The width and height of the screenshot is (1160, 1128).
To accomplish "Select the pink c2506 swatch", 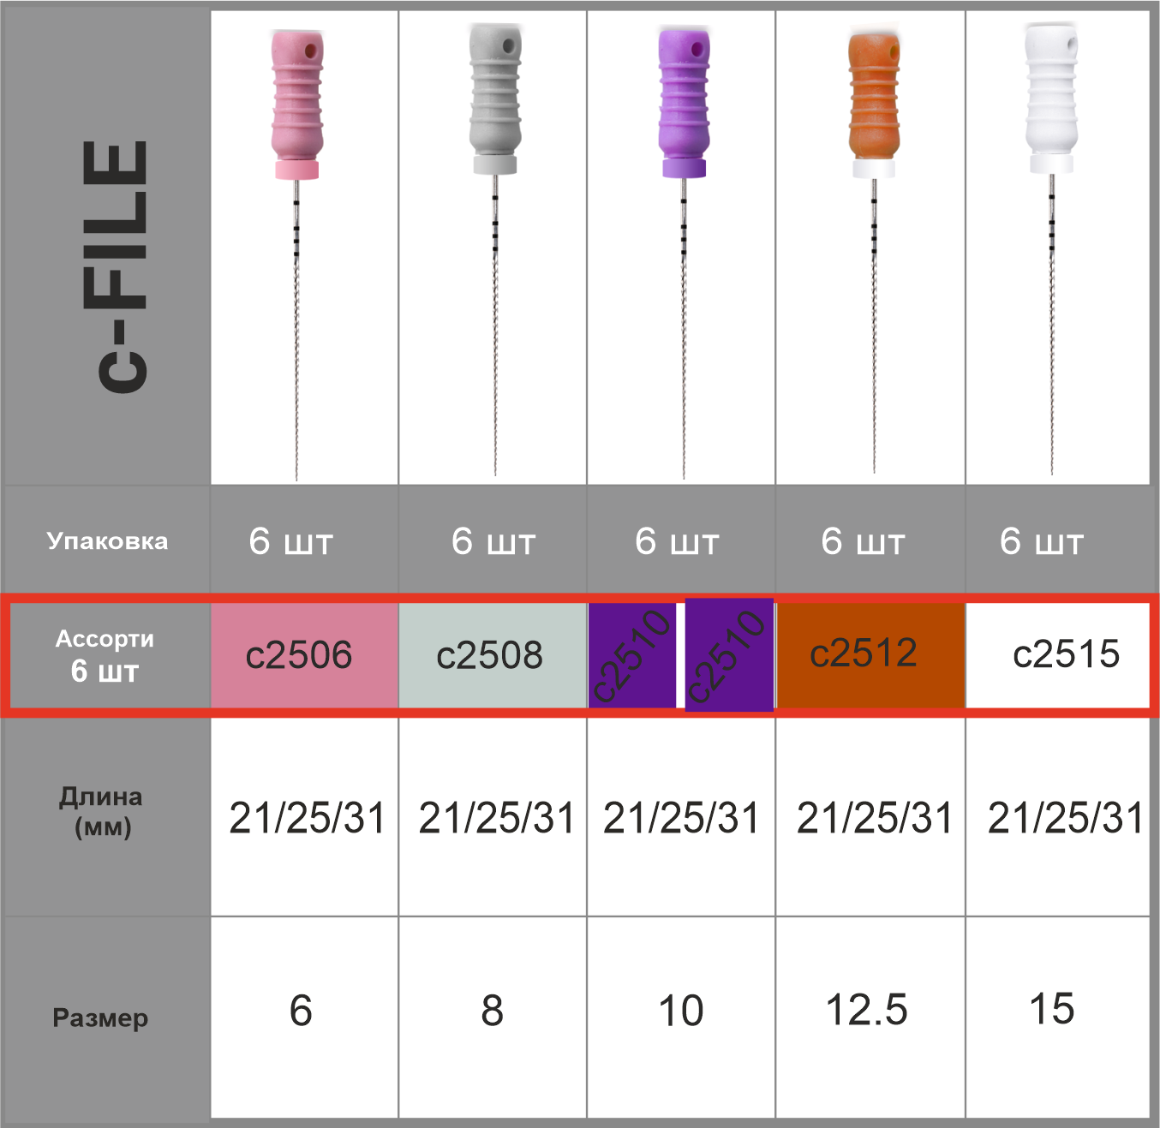I will point(299,655).
